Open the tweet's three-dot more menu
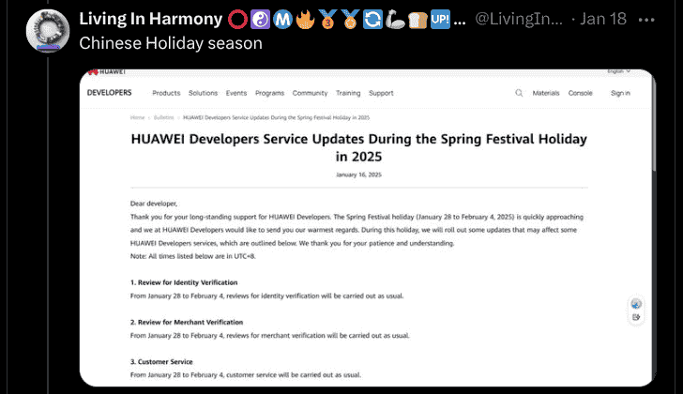Viewport: 683px width, 394px height. point(646,20)
